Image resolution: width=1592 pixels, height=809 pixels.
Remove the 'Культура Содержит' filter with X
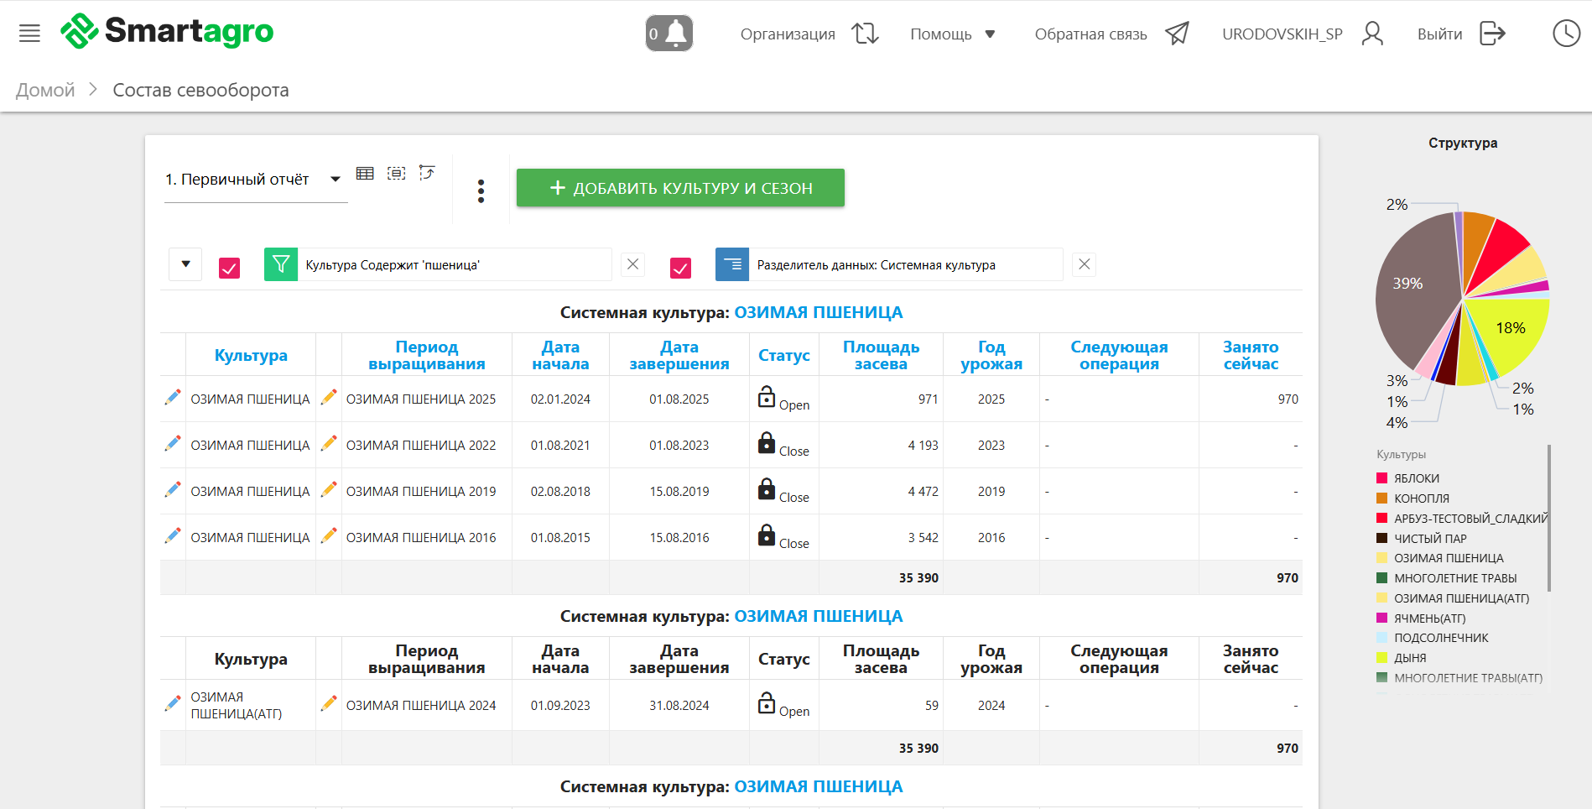(x=633, y=264)
